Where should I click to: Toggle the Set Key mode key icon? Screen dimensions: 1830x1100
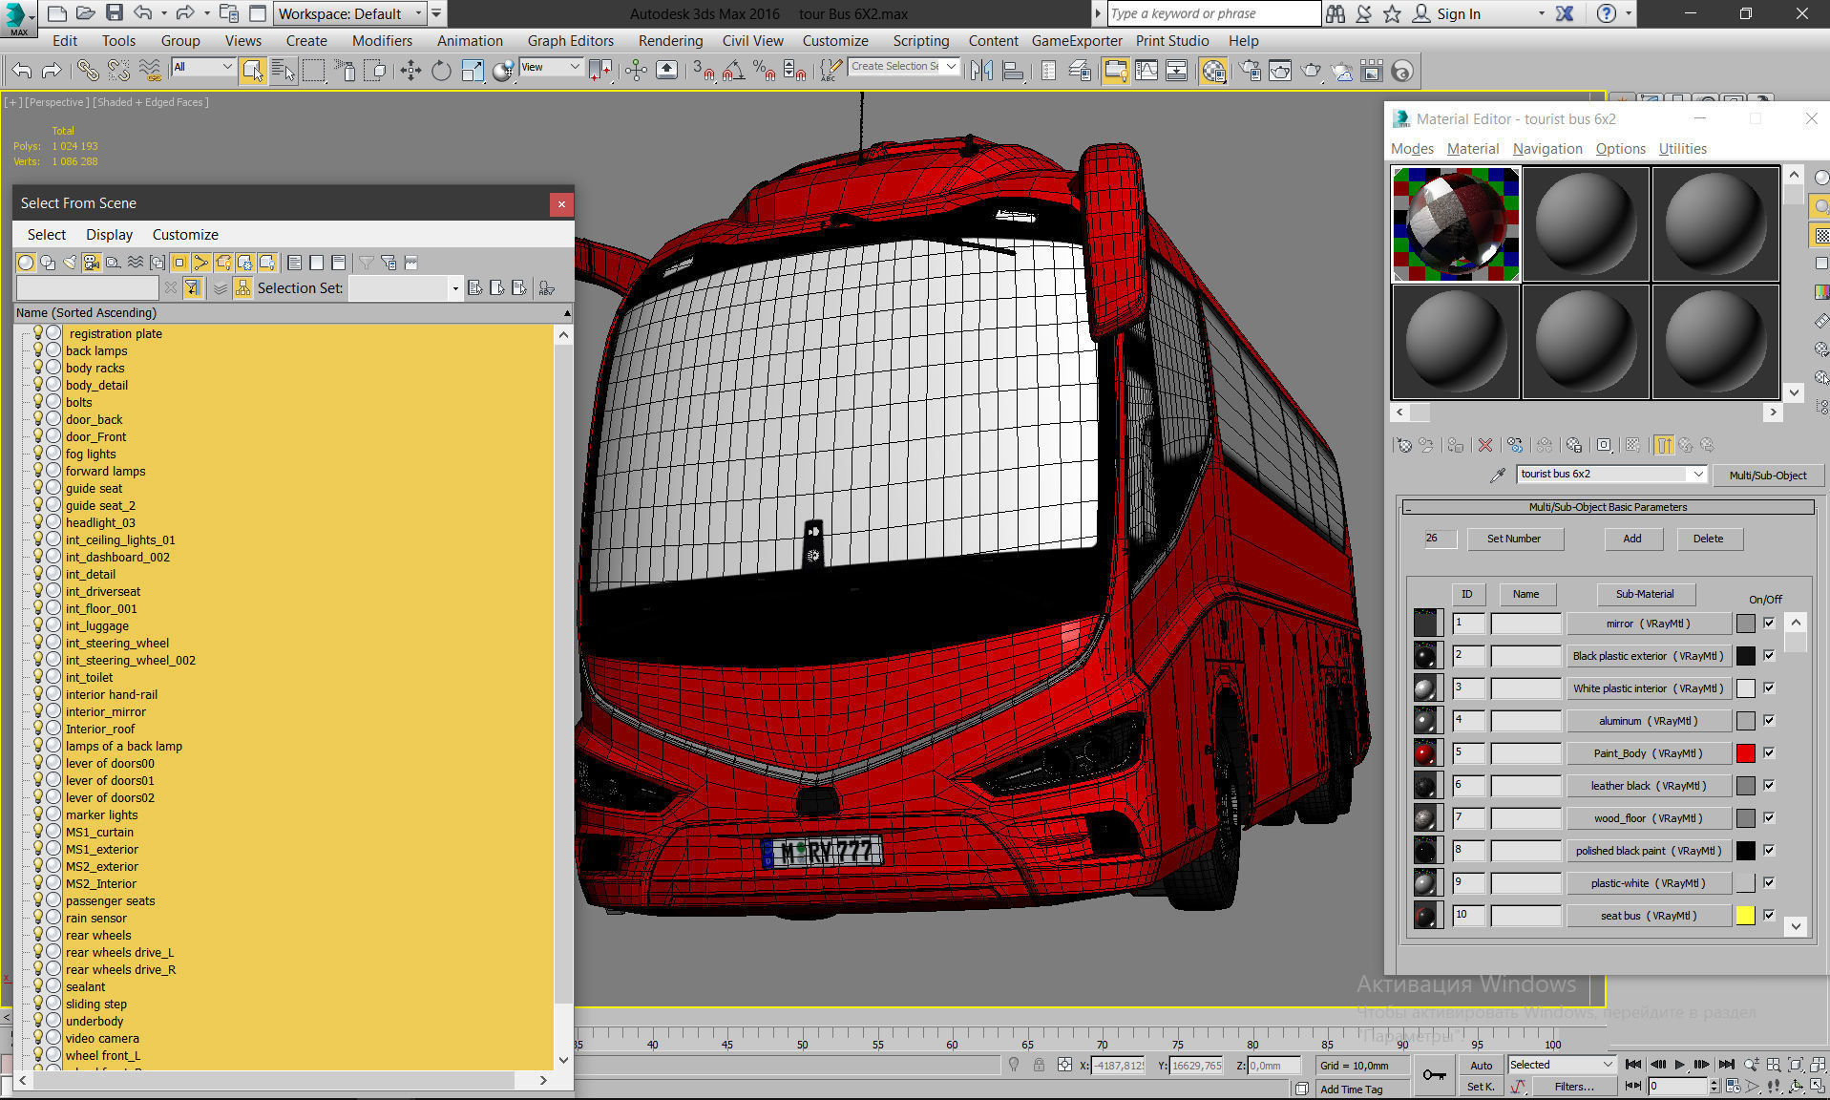1434,1075
